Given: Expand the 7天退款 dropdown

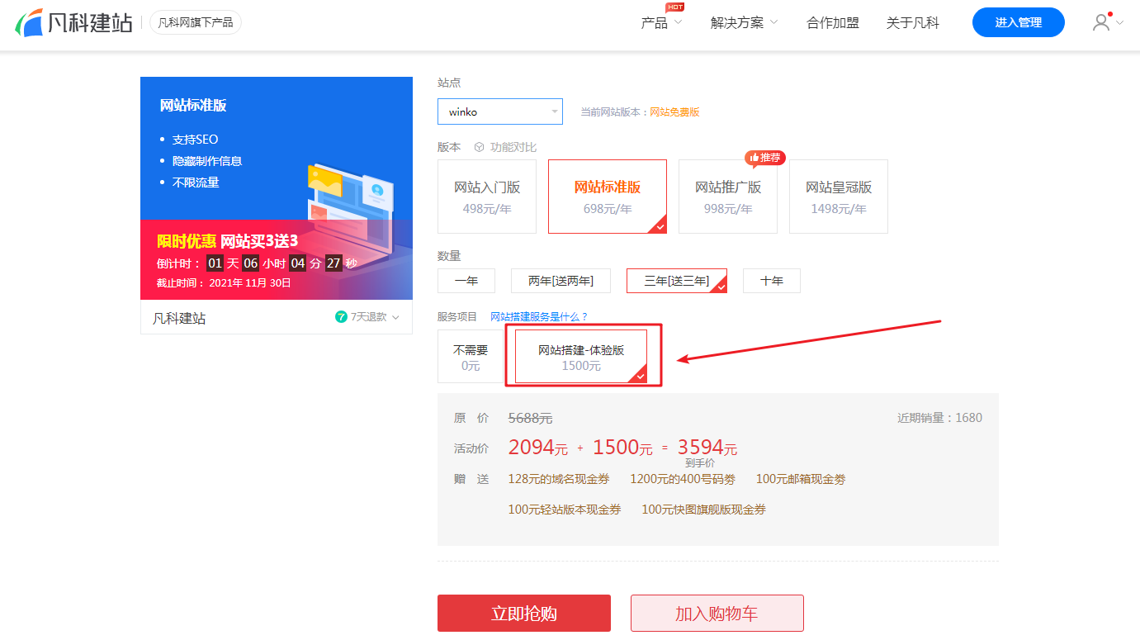Looking at the screenshot, I should 367,317.
